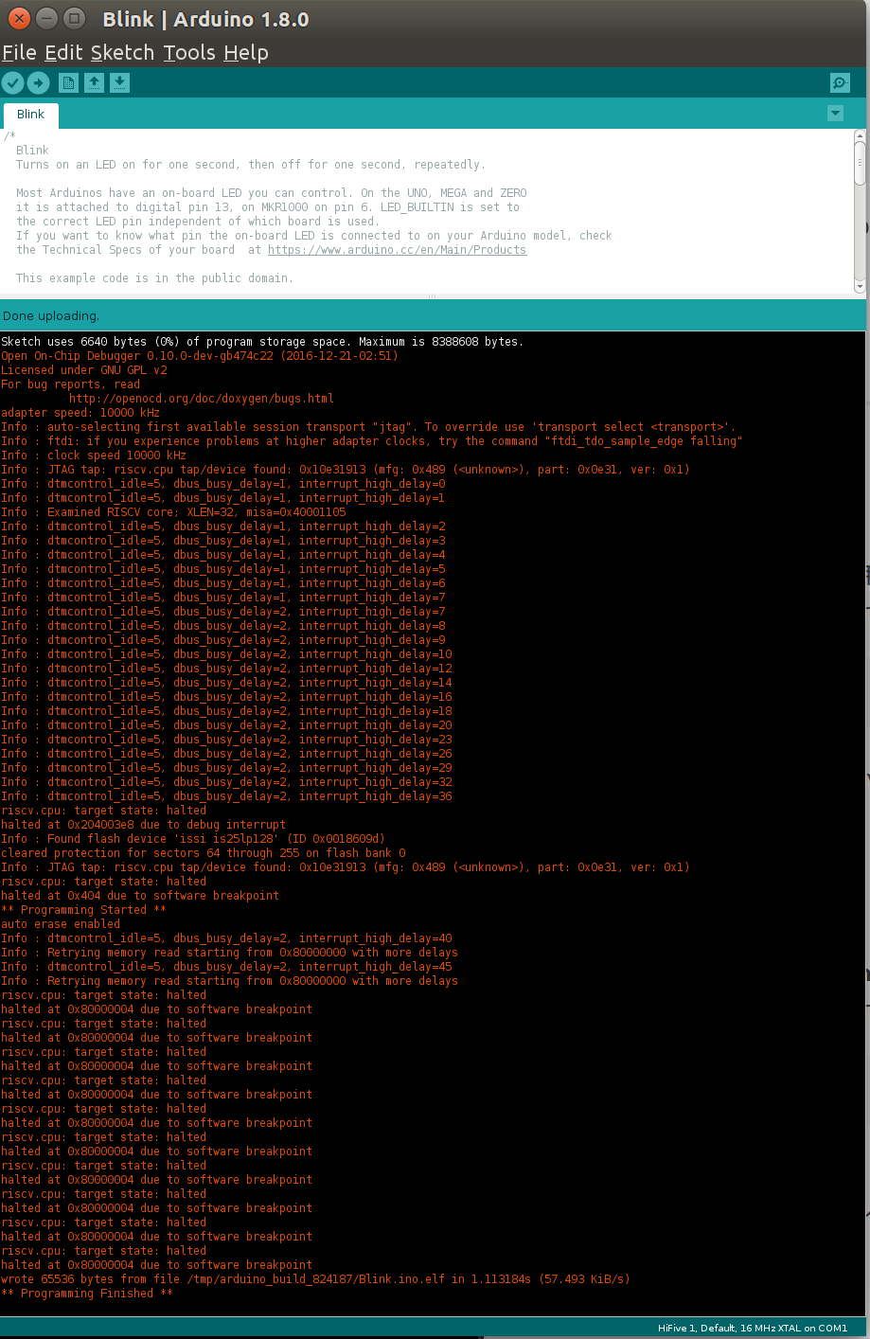
Task: Open the Help menu
Action: (245, 53)
